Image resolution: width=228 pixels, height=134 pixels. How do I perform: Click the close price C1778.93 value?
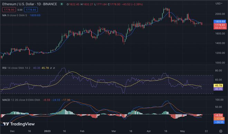(x=114, y=4)
